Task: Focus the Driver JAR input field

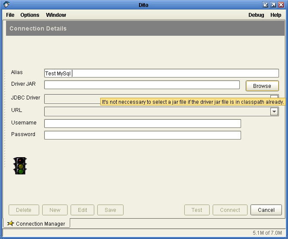Action: pos(142,85)
